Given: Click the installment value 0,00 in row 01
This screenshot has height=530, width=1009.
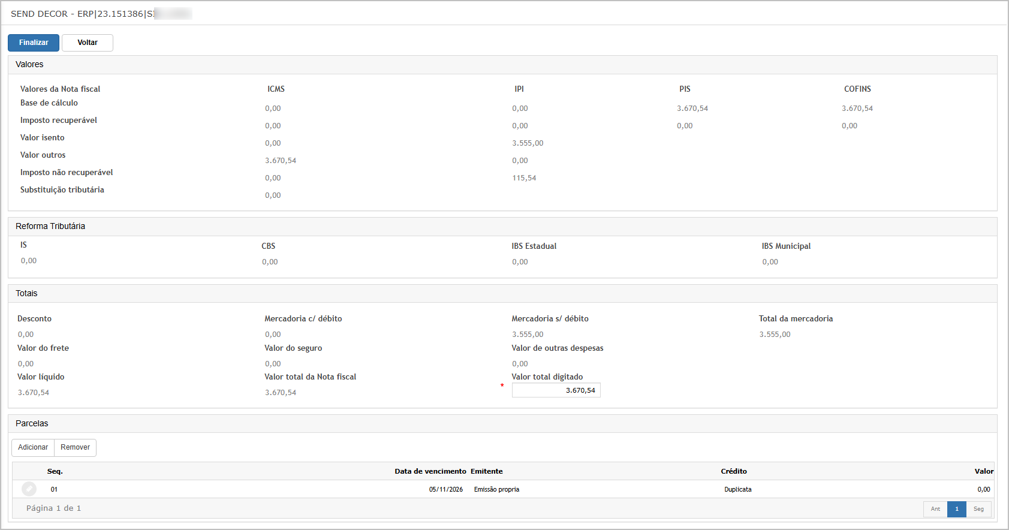Looking at the screenshot, I should pos(984,490).
